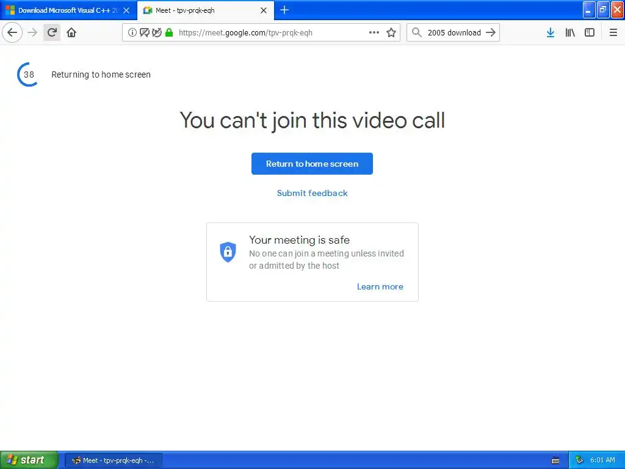Close the Meet tpv-prqk-eqh tab
This screenshot has height=469, width=625.
coord(264,10)
